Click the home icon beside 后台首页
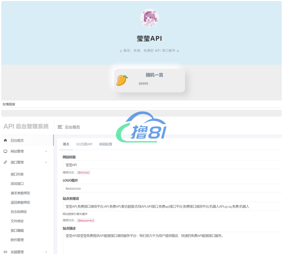 tap(5, 141)
